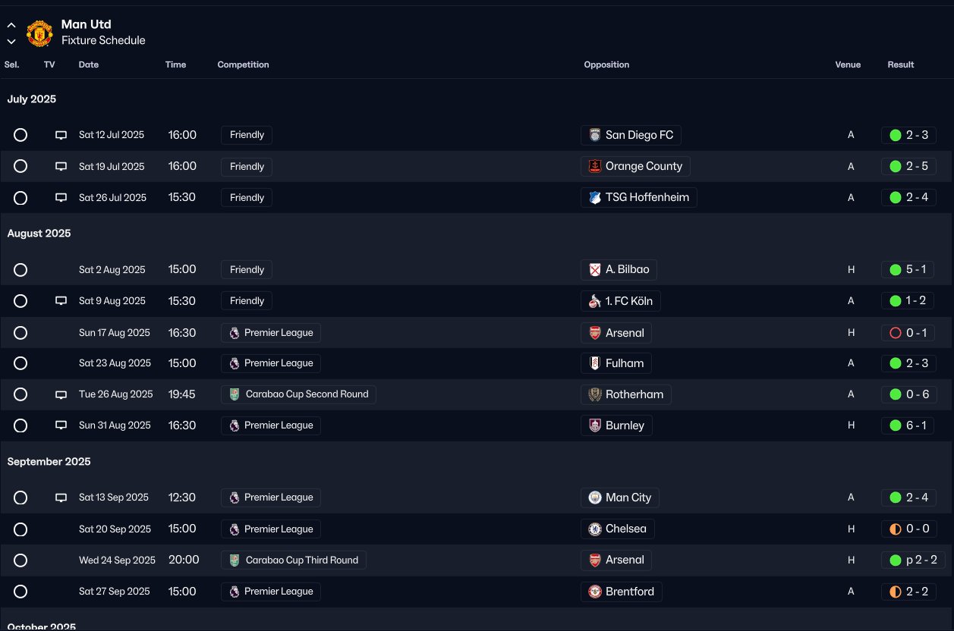Screen dimensions: 954x631
Task: Click the TV icon for the San Diego FC fixture
Action: [61, 135]
